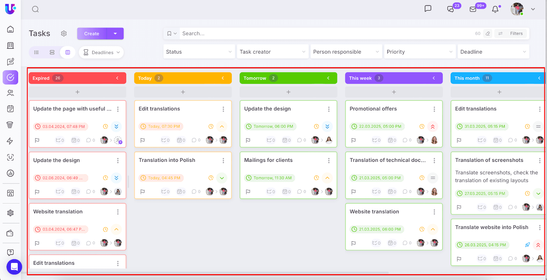Screen dimensions: 547x280
Task: Open the three-dot menu on Mailings for clients
Action: click(x=329, y=160)
